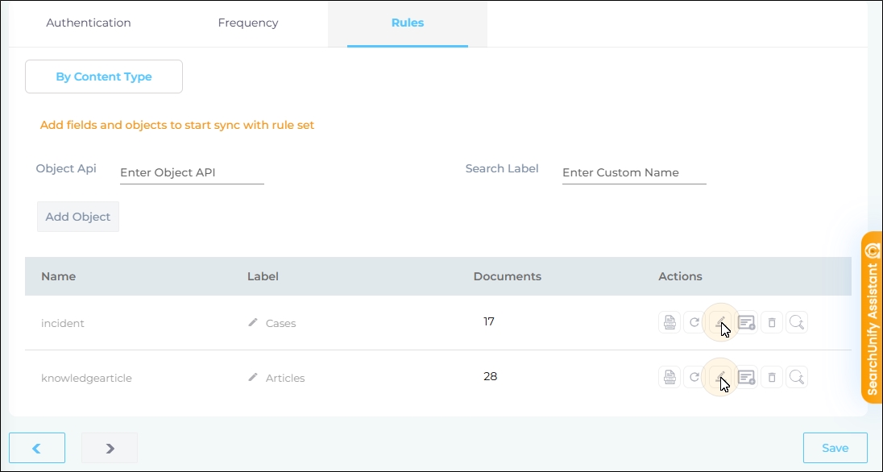This screenshot has height=472, width=883.
Task: Open the SearchUnify Assistant side panel
Action: (x=872, y=317)
